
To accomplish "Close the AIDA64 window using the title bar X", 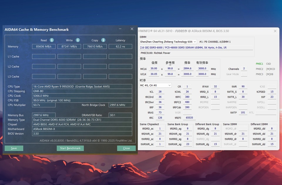I will pyautogui.click(x=132, y=29).
